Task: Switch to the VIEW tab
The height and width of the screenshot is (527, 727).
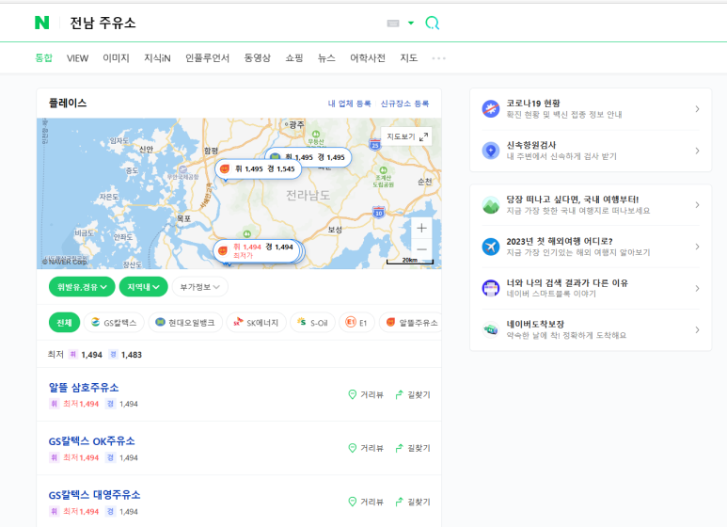Action: tap(77, 58)
